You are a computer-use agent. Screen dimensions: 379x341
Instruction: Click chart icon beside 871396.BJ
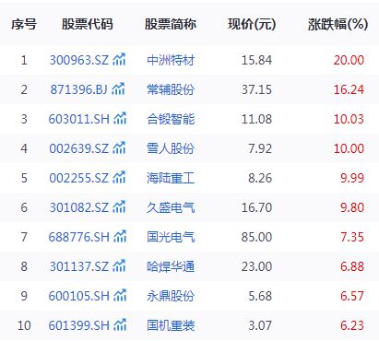point(118,89)
